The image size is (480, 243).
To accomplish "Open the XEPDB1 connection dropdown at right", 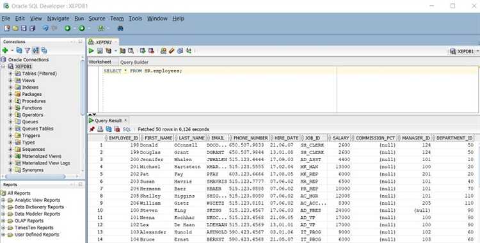I will [x=477, y=51].
